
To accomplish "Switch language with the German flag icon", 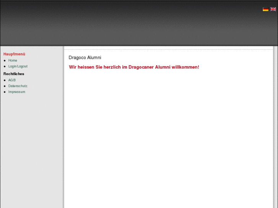I will pos(265,9).
